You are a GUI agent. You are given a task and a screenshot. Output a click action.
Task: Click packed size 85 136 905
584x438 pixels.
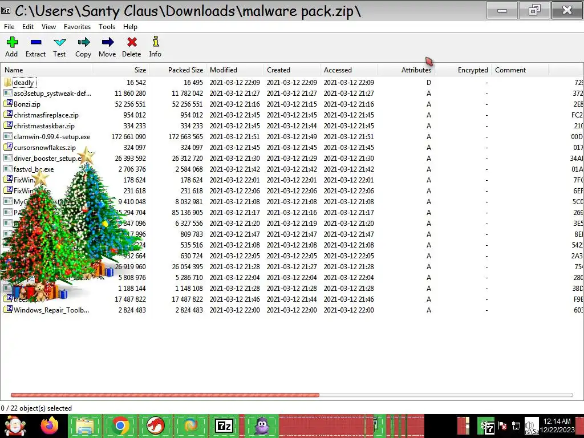click(x=187, y=212)
